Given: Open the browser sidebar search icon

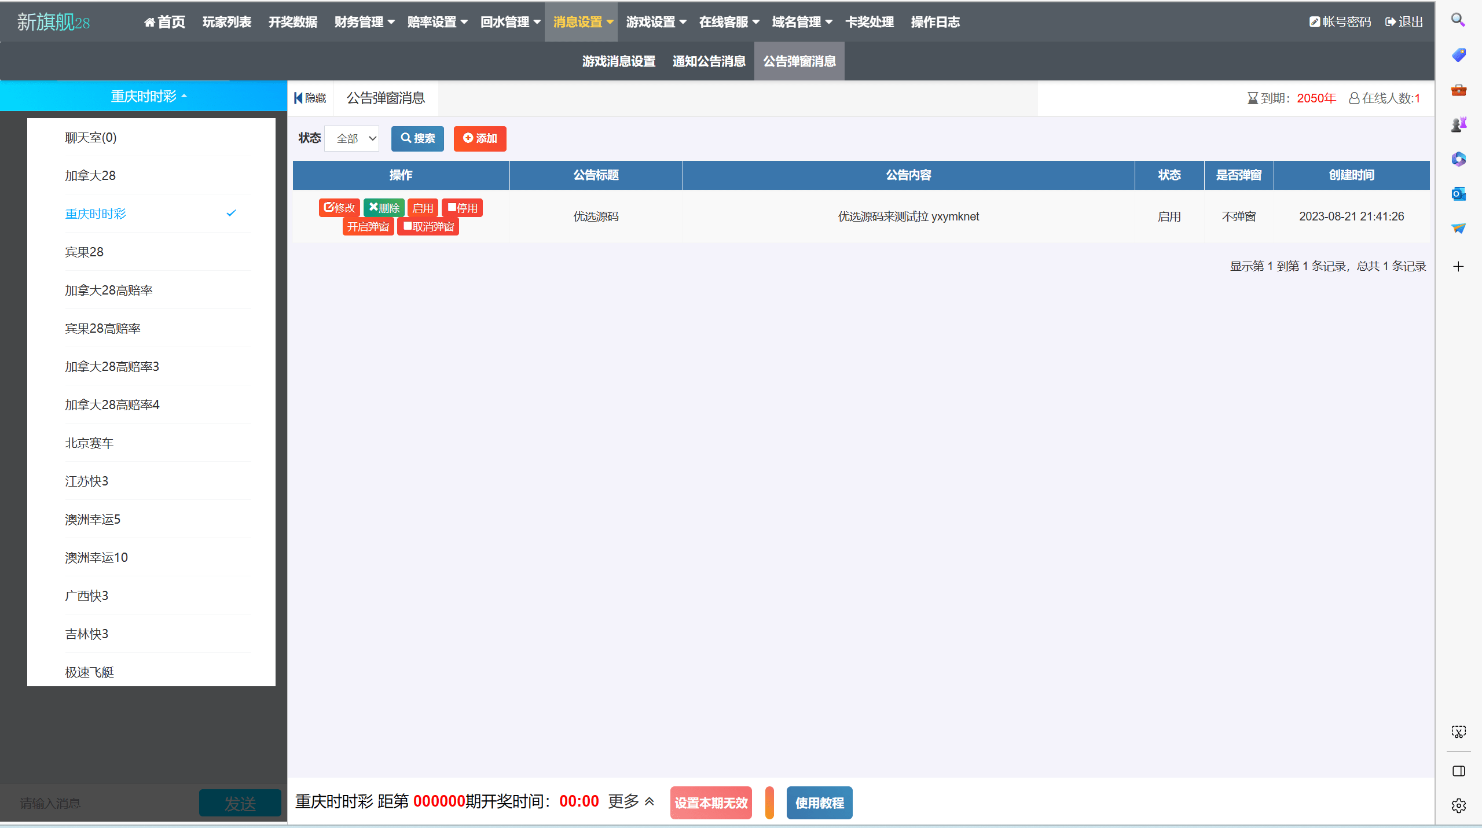Looking at the screenshot, I should point(1458,20).
